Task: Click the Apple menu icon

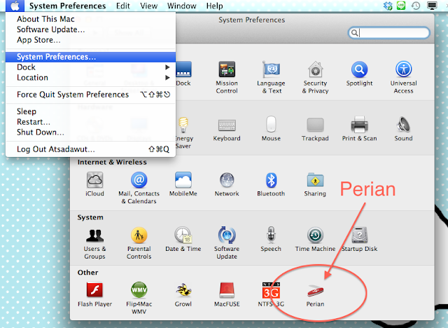Action: (x=15, y=6)
